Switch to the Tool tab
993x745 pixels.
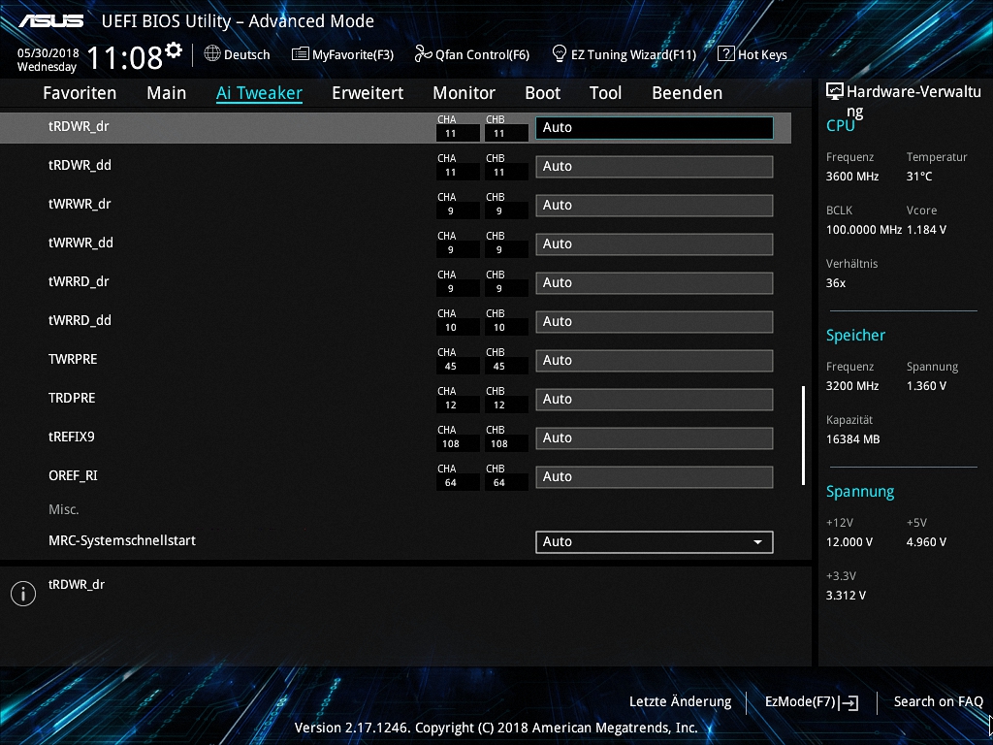(x=605, y=93)
